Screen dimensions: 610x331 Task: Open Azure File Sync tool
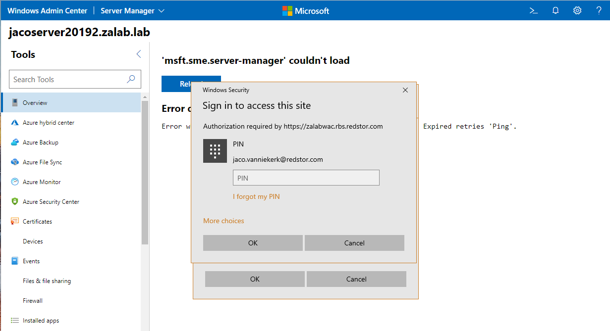[x=71, y=162]
